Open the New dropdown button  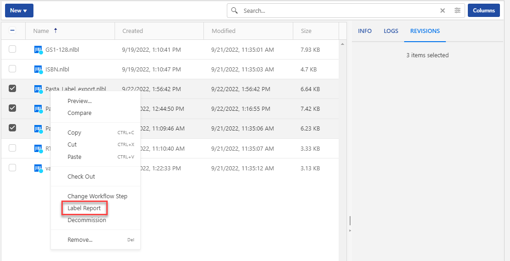pos(19,11)
